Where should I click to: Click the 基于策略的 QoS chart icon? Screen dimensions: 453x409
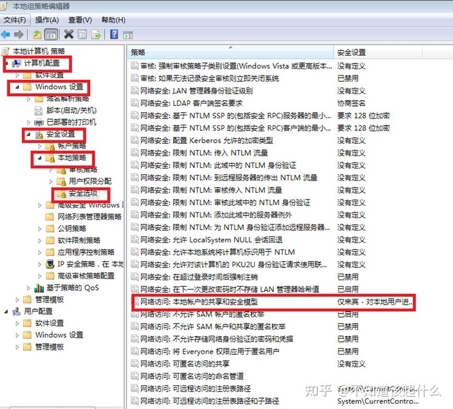[x=39, y=288]
